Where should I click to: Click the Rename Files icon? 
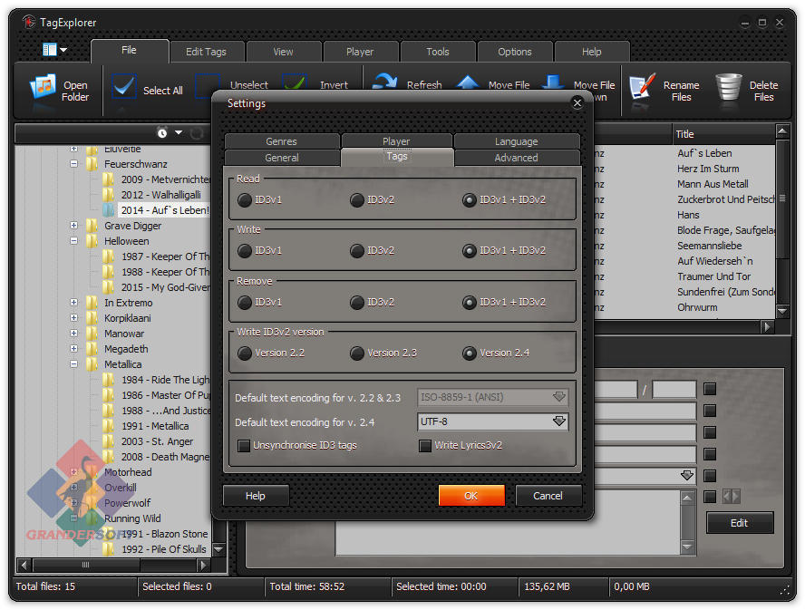click(x=642, y=88)
